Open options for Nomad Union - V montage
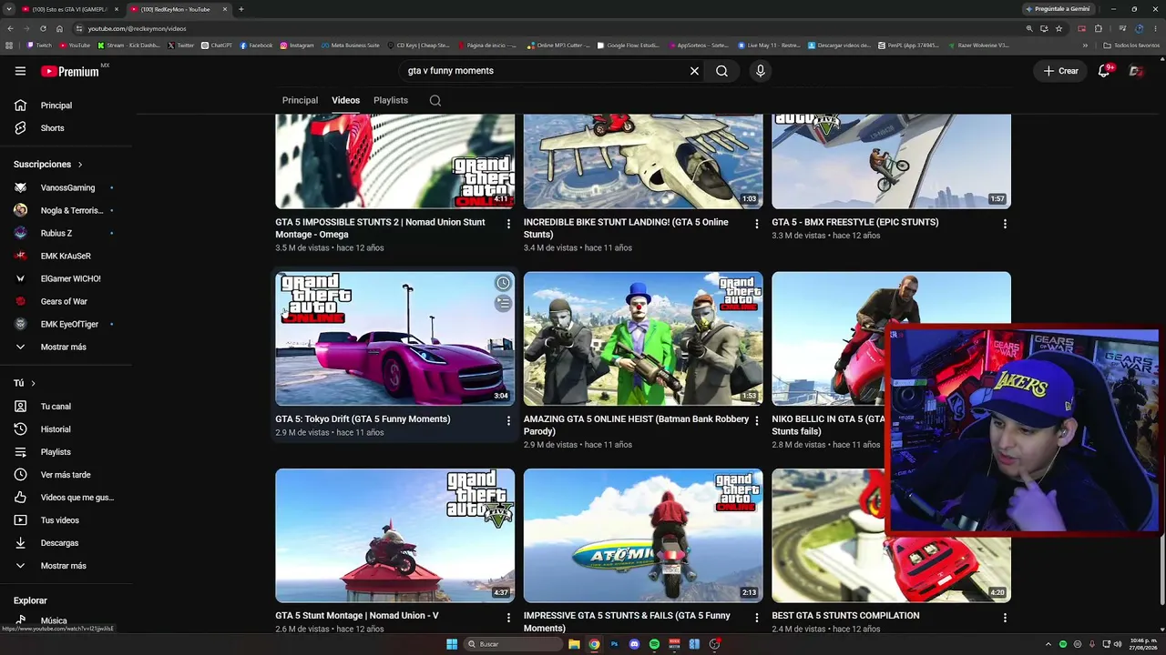The width and height of the screenshot is (1166, 655). (508, 617)
